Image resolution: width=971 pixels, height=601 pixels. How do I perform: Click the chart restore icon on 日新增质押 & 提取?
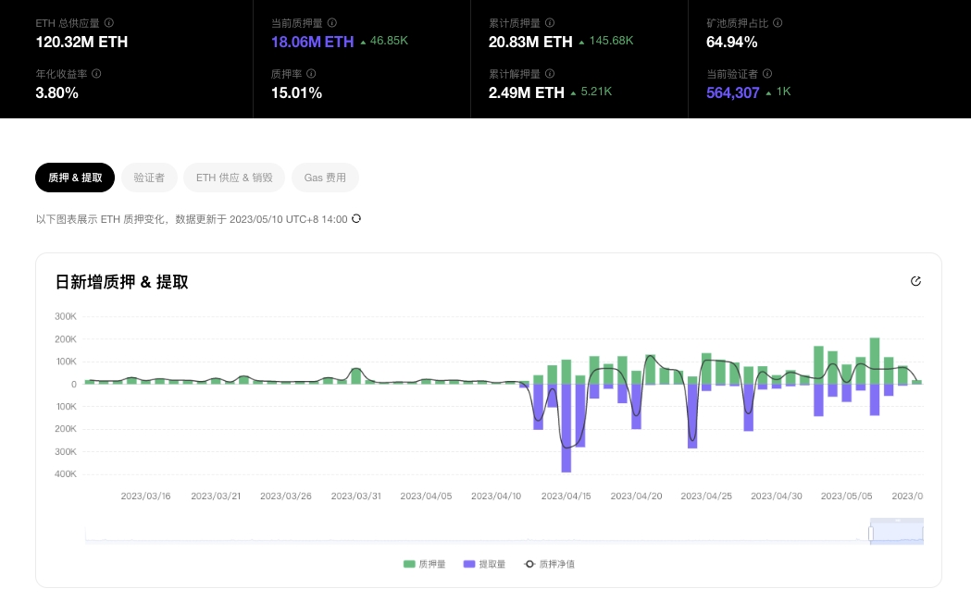pyautogui.click(x=915, y=281)
